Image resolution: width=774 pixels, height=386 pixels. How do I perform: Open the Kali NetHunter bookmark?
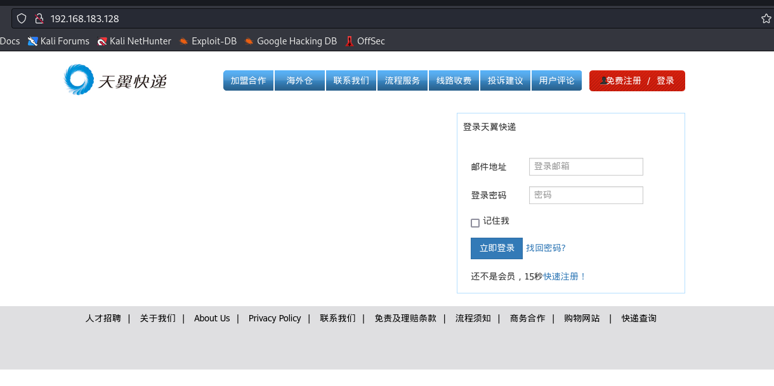point(134,41)
